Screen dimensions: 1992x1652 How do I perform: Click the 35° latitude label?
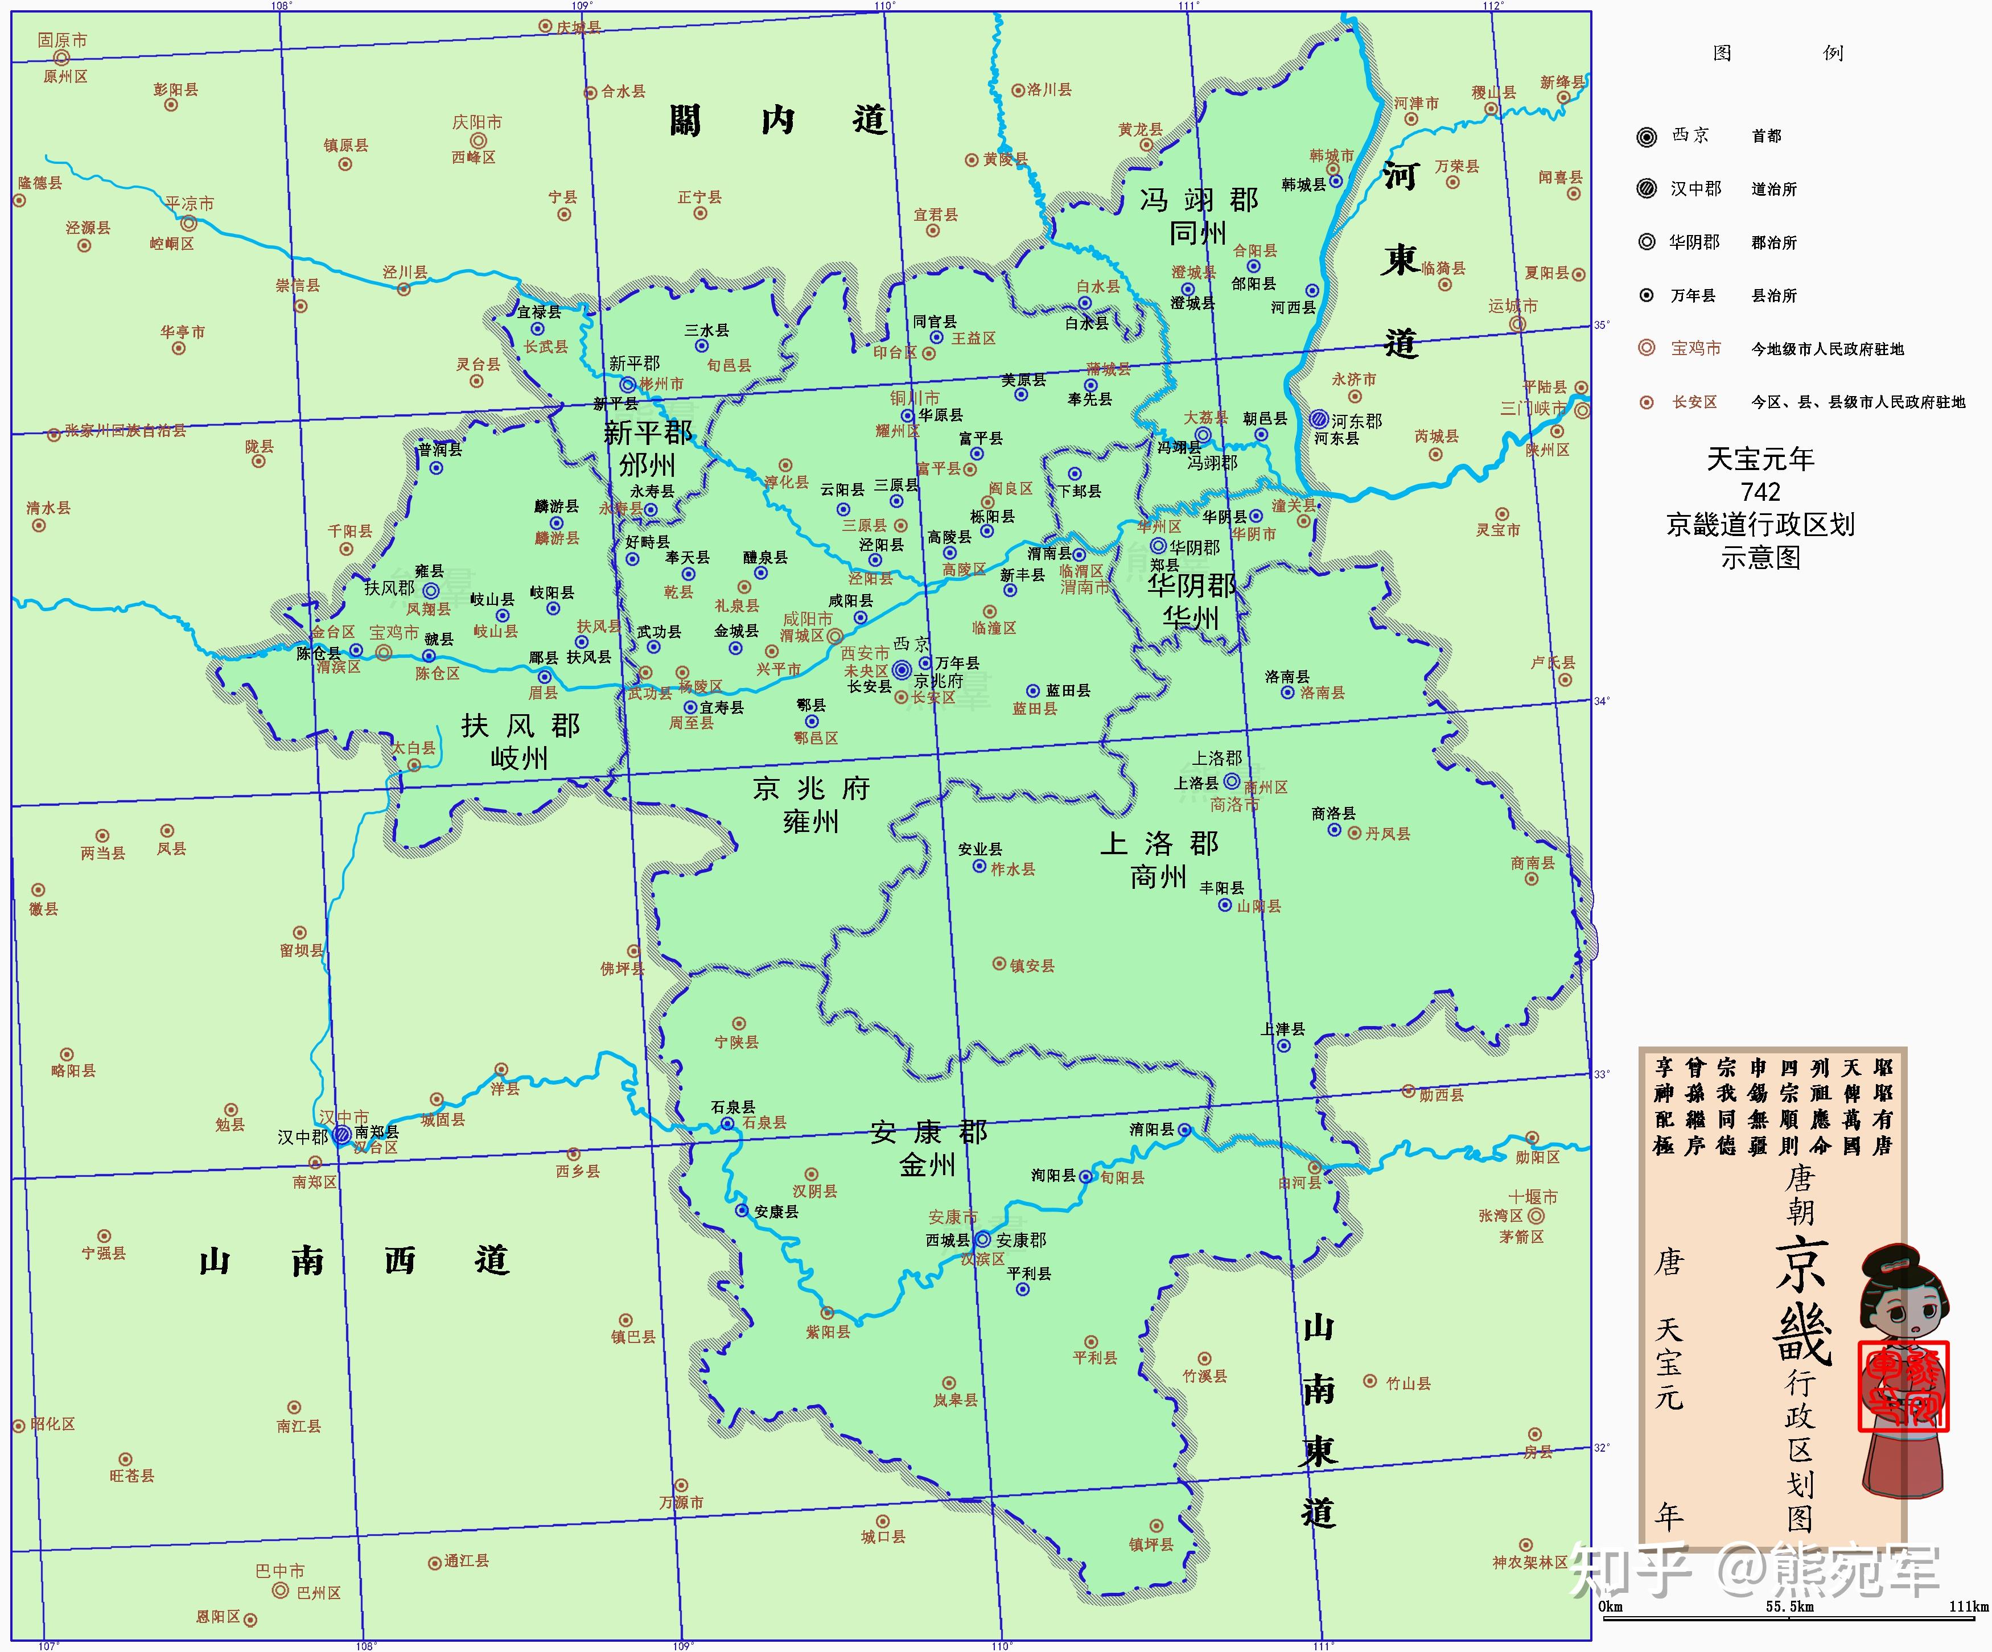pyautogui.click(x=1601, y=326)
